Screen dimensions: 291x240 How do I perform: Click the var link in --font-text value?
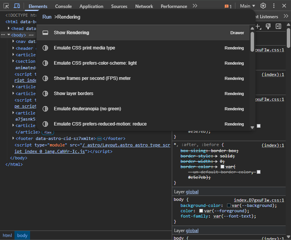tap(217, 216)
